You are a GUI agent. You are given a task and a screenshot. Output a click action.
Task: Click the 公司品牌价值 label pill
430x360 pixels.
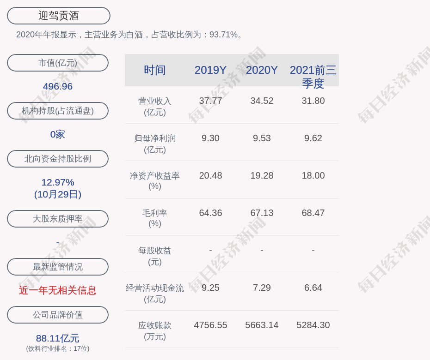58,315
